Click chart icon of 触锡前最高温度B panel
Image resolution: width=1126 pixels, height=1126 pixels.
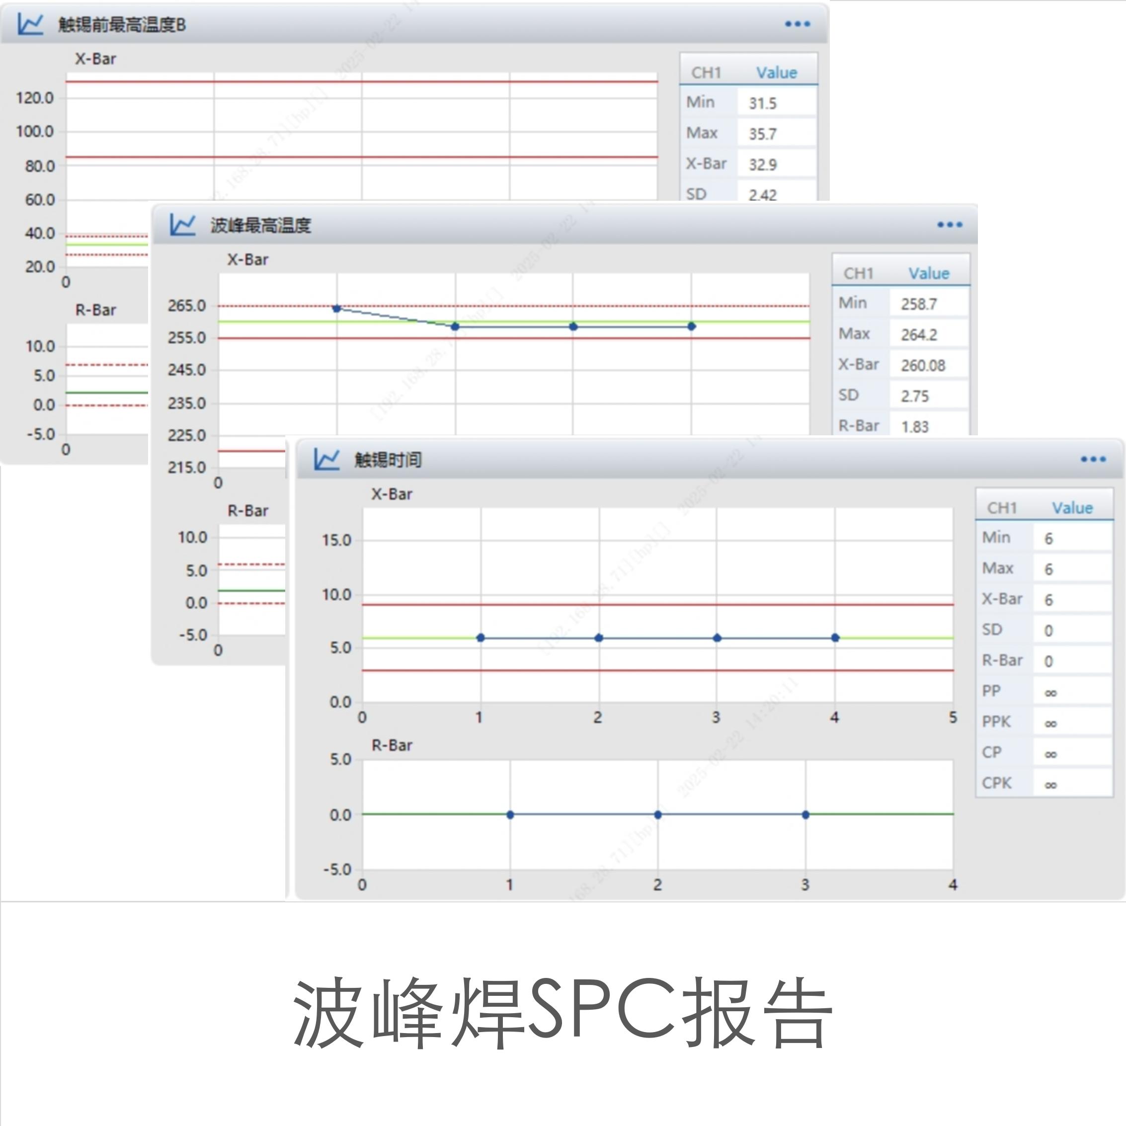click(30, 24)
